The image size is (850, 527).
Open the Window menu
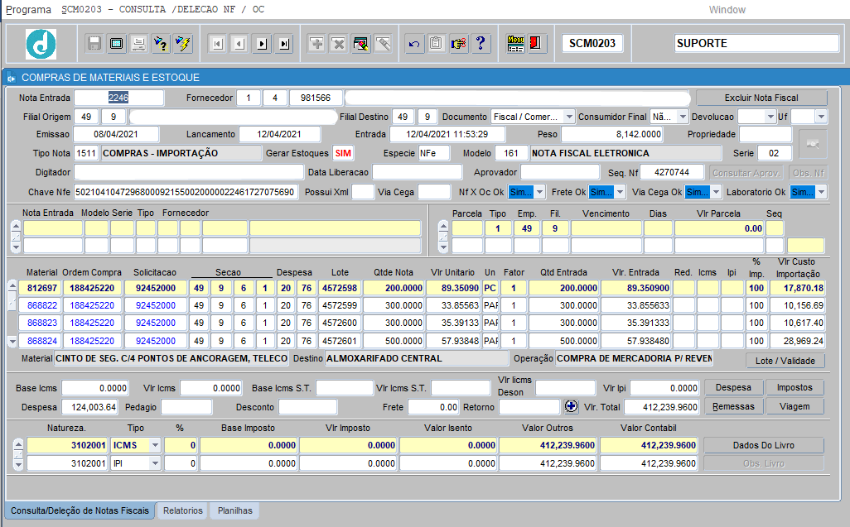tap(727, 10)
